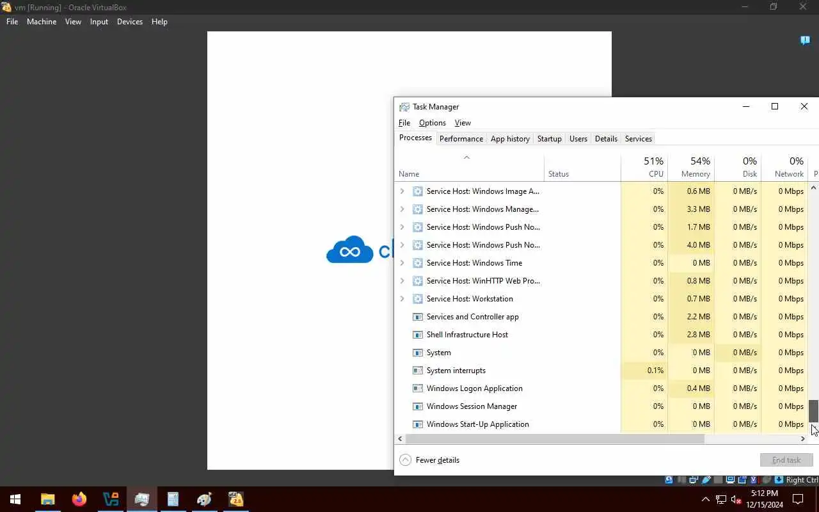This screenshot has height=512, width=819.
Task: Open the VirtualBox Input menu
Action: [99, 22]
